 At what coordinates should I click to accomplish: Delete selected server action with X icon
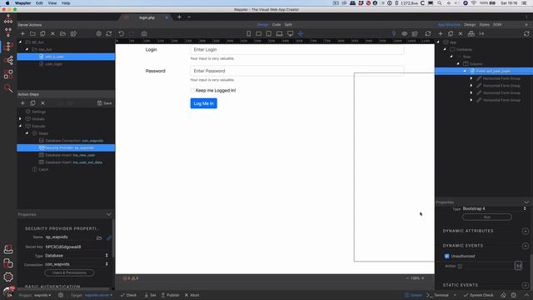pyautogui.click(x=52, y=33)
